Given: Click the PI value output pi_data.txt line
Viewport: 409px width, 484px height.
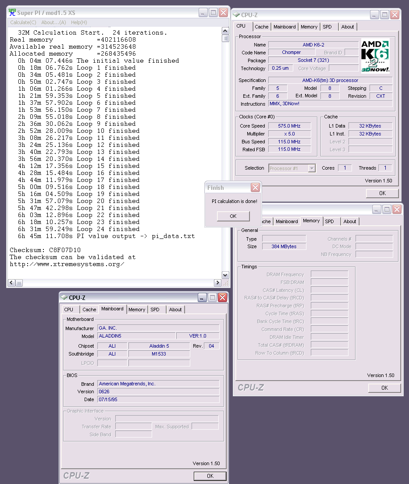Looking at the screenshot, I should (x=106, y=236).
